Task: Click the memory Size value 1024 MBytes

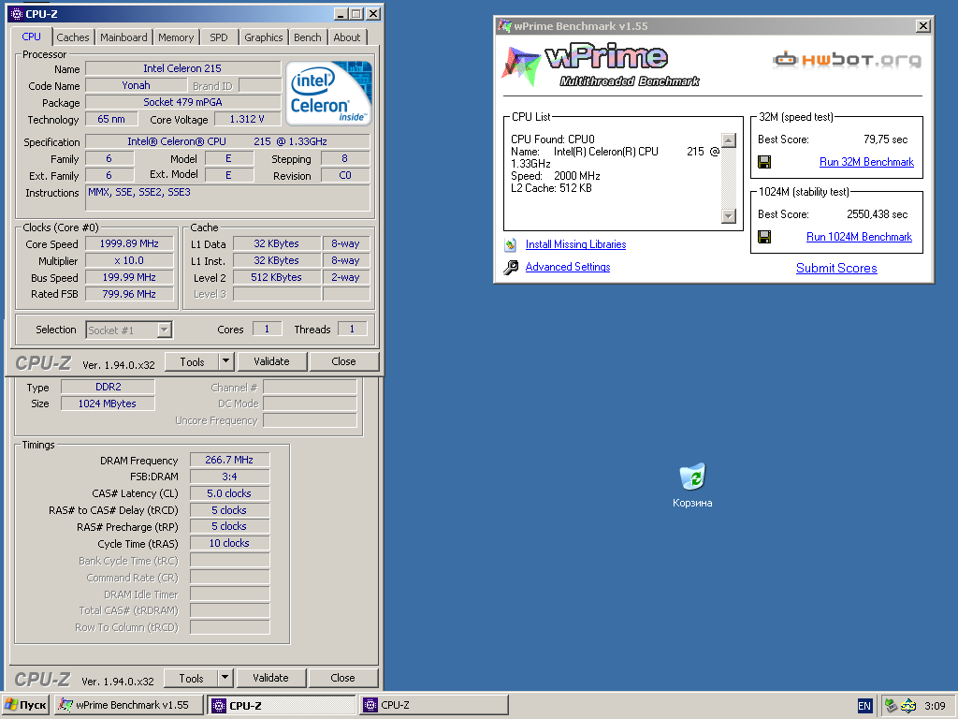Action: [x=108, y=404]
